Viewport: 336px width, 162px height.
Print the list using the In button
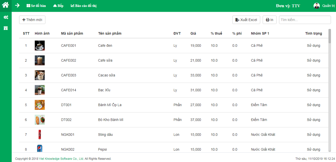point(269,20)
